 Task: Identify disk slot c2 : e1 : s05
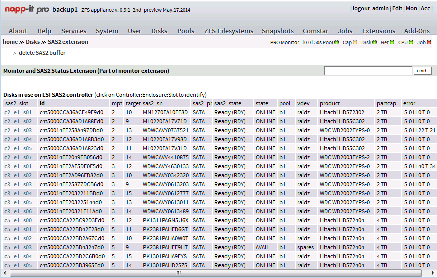[18, 148]
